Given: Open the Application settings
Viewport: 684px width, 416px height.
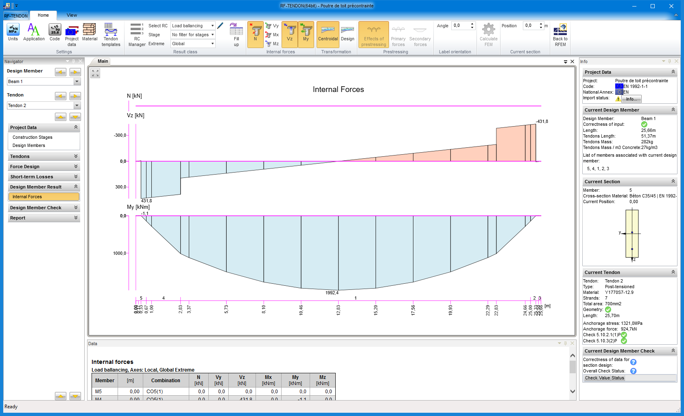Looking at the screenshot, I should click(x=34, y=32).
